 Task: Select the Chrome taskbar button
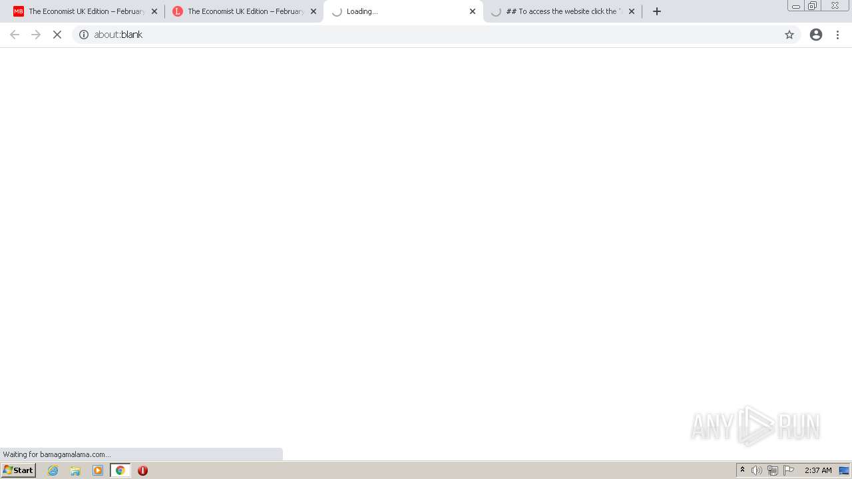120,470
